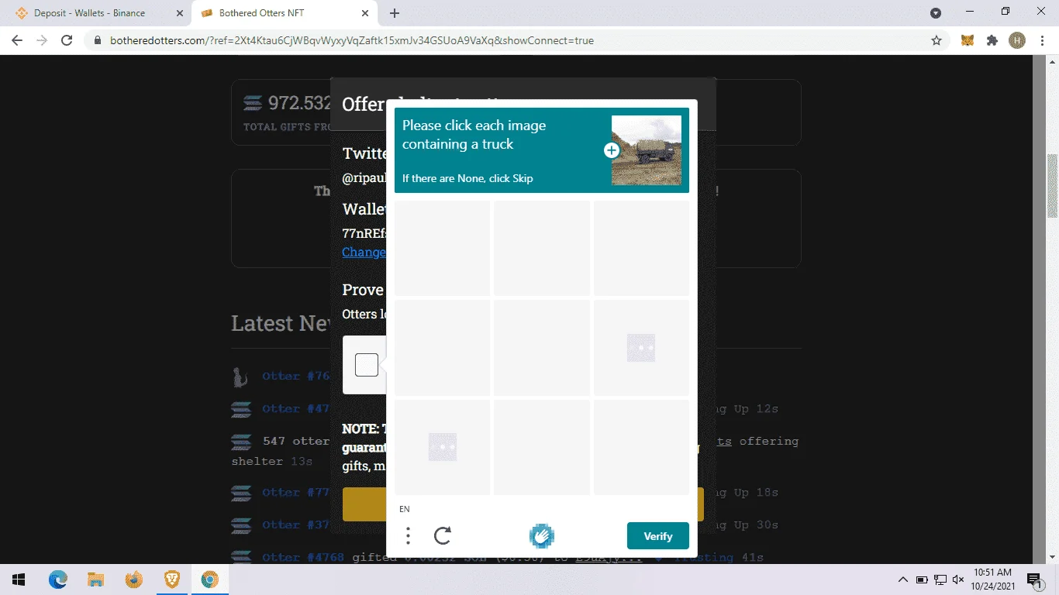Viewport: 1059px width, 595px height.
Task: Go back to the previous page
Action: (x=17, y=40)
